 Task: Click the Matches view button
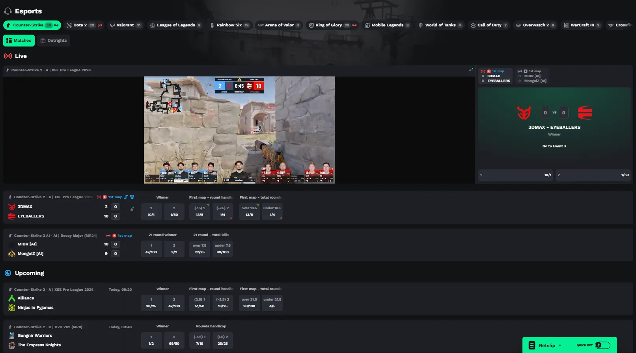click(19, 41)
